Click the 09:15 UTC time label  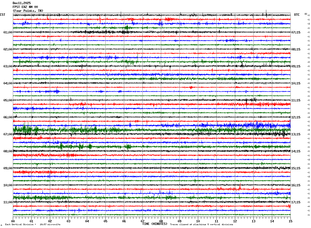(296, 66)
